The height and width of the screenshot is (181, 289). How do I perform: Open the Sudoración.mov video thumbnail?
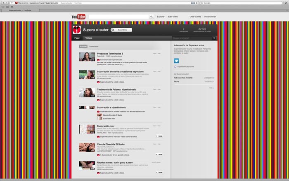pos(87,129)
